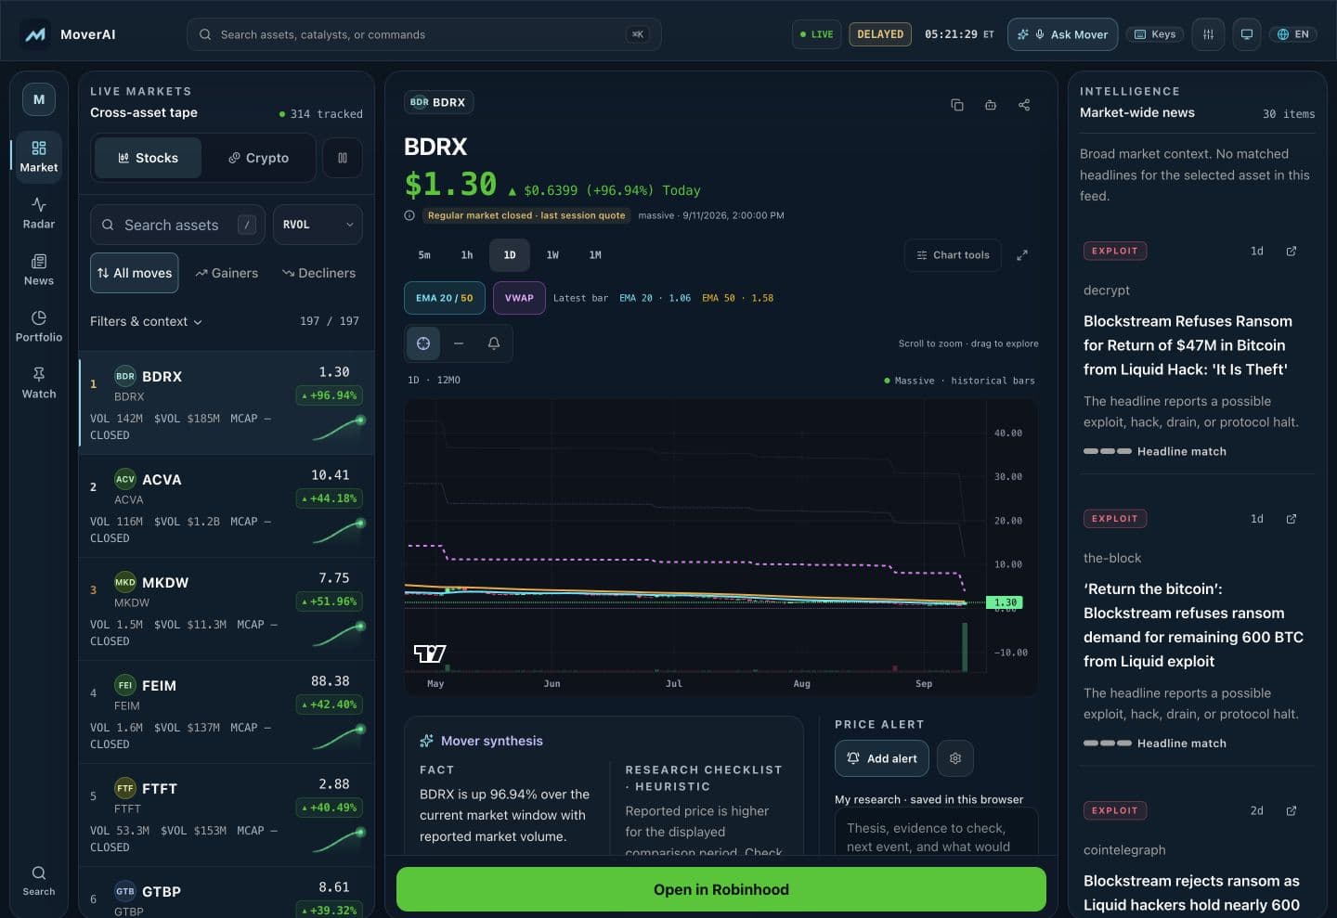Open Portfolio from the sidebar
Screen dimensions: 1337x918
click(38, 327)
